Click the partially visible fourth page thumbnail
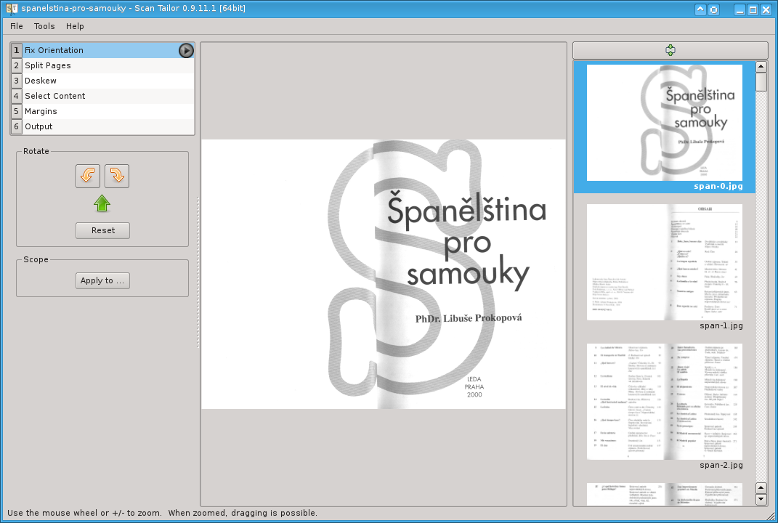The image size is (778, 523). tap(665, 495)
